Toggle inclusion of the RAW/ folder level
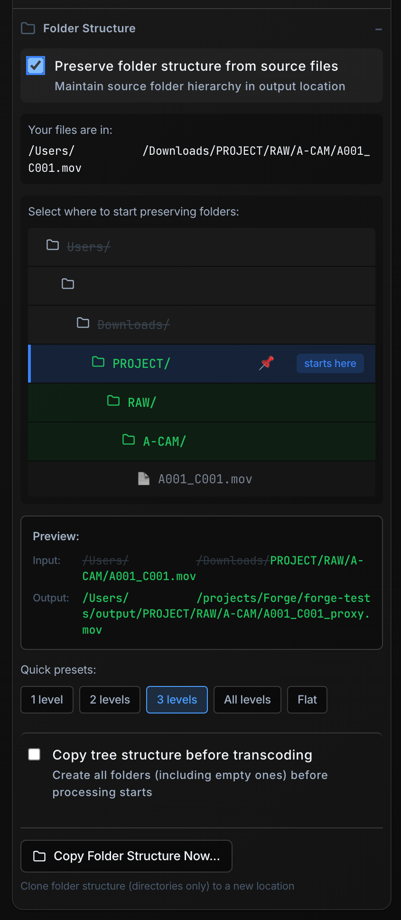Viewport: 401px width, 920px height. click(201, 402)
